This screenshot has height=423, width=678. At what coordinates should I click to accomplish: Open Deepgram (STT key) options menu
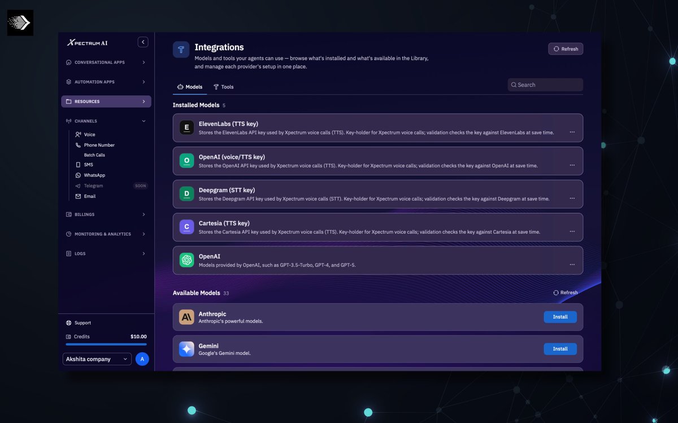[572, 199]
